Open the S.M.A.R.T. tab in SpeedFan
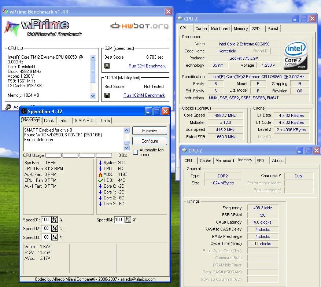Image resolution: width=321 pixels, height=287 pixels. (84, 121)
